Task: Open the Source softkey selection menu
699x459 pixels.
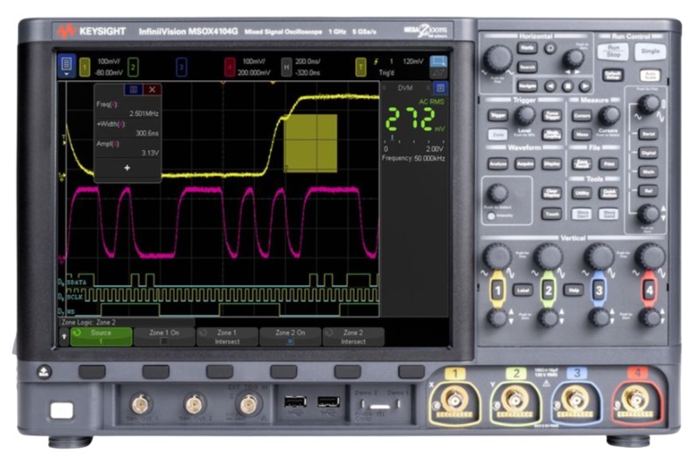Action: click(100, 337)
